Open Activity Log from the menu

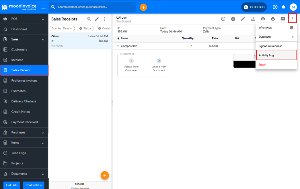click(x=276, y=55)
